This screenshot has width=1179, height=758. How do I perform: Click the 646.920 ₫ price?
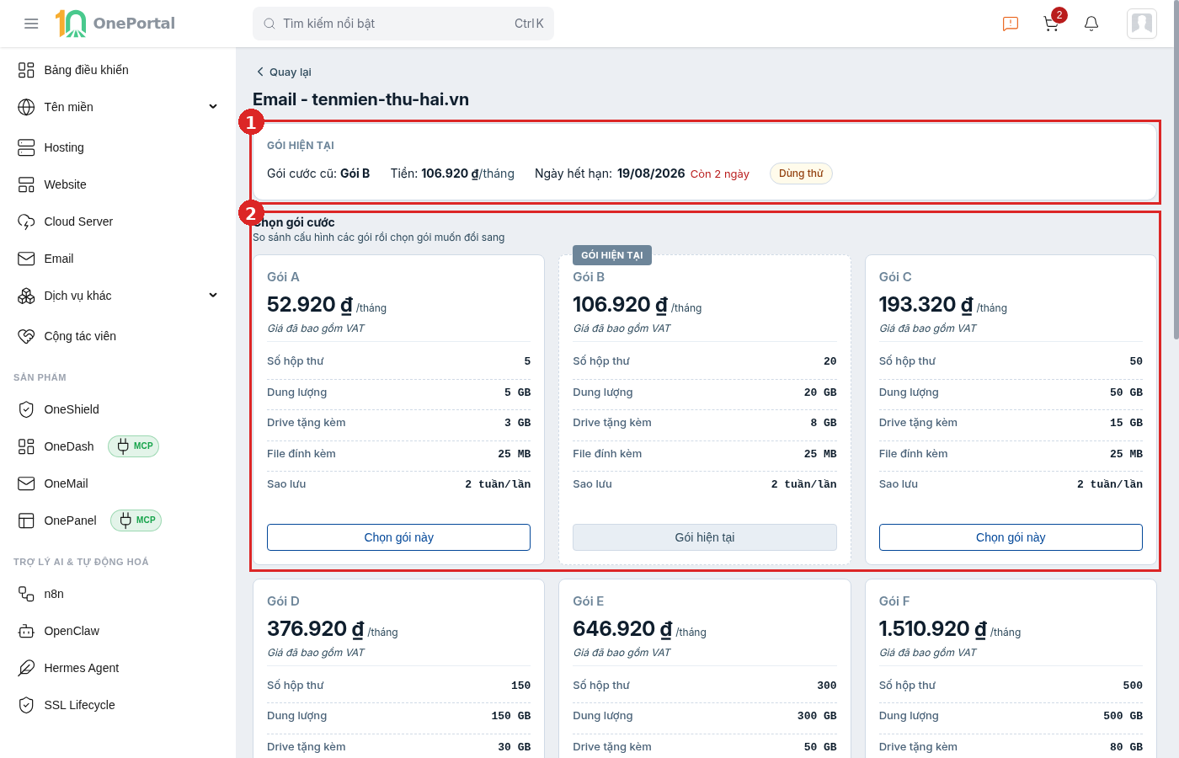pyautogui.click(x=623, y=628)
